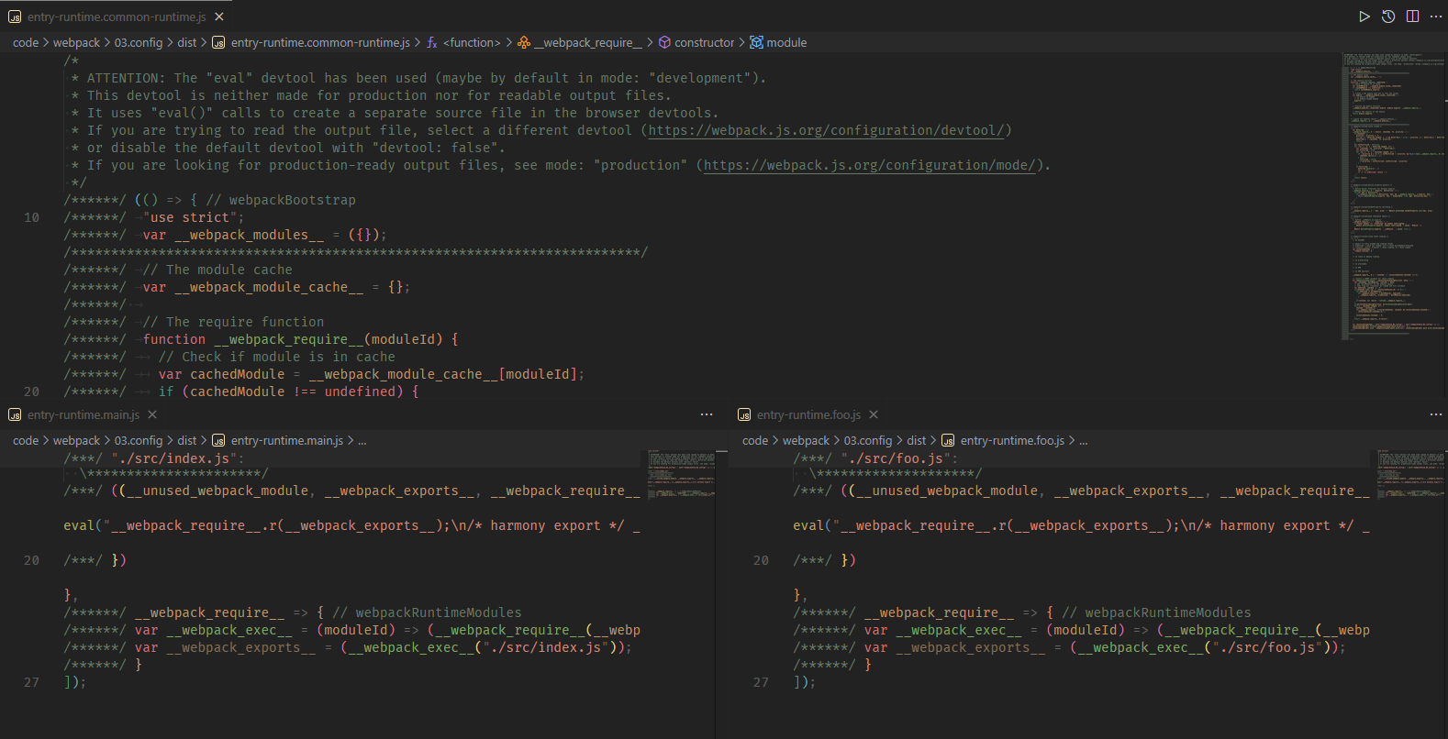The width and height of the screenshot is (1448, 739).
Task: Select the entry-runtime.foo.js tab
Action: [x=809, y=414]
